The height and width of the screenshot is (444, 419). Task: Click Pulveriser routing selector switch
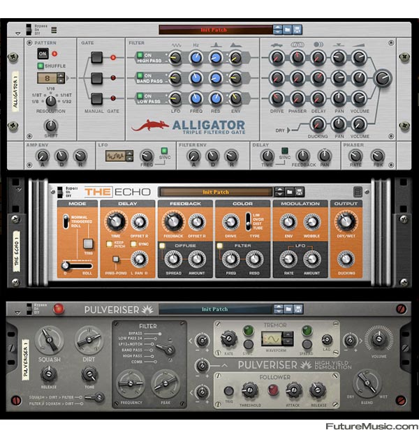pyautogui.click(x=96, y=397)
